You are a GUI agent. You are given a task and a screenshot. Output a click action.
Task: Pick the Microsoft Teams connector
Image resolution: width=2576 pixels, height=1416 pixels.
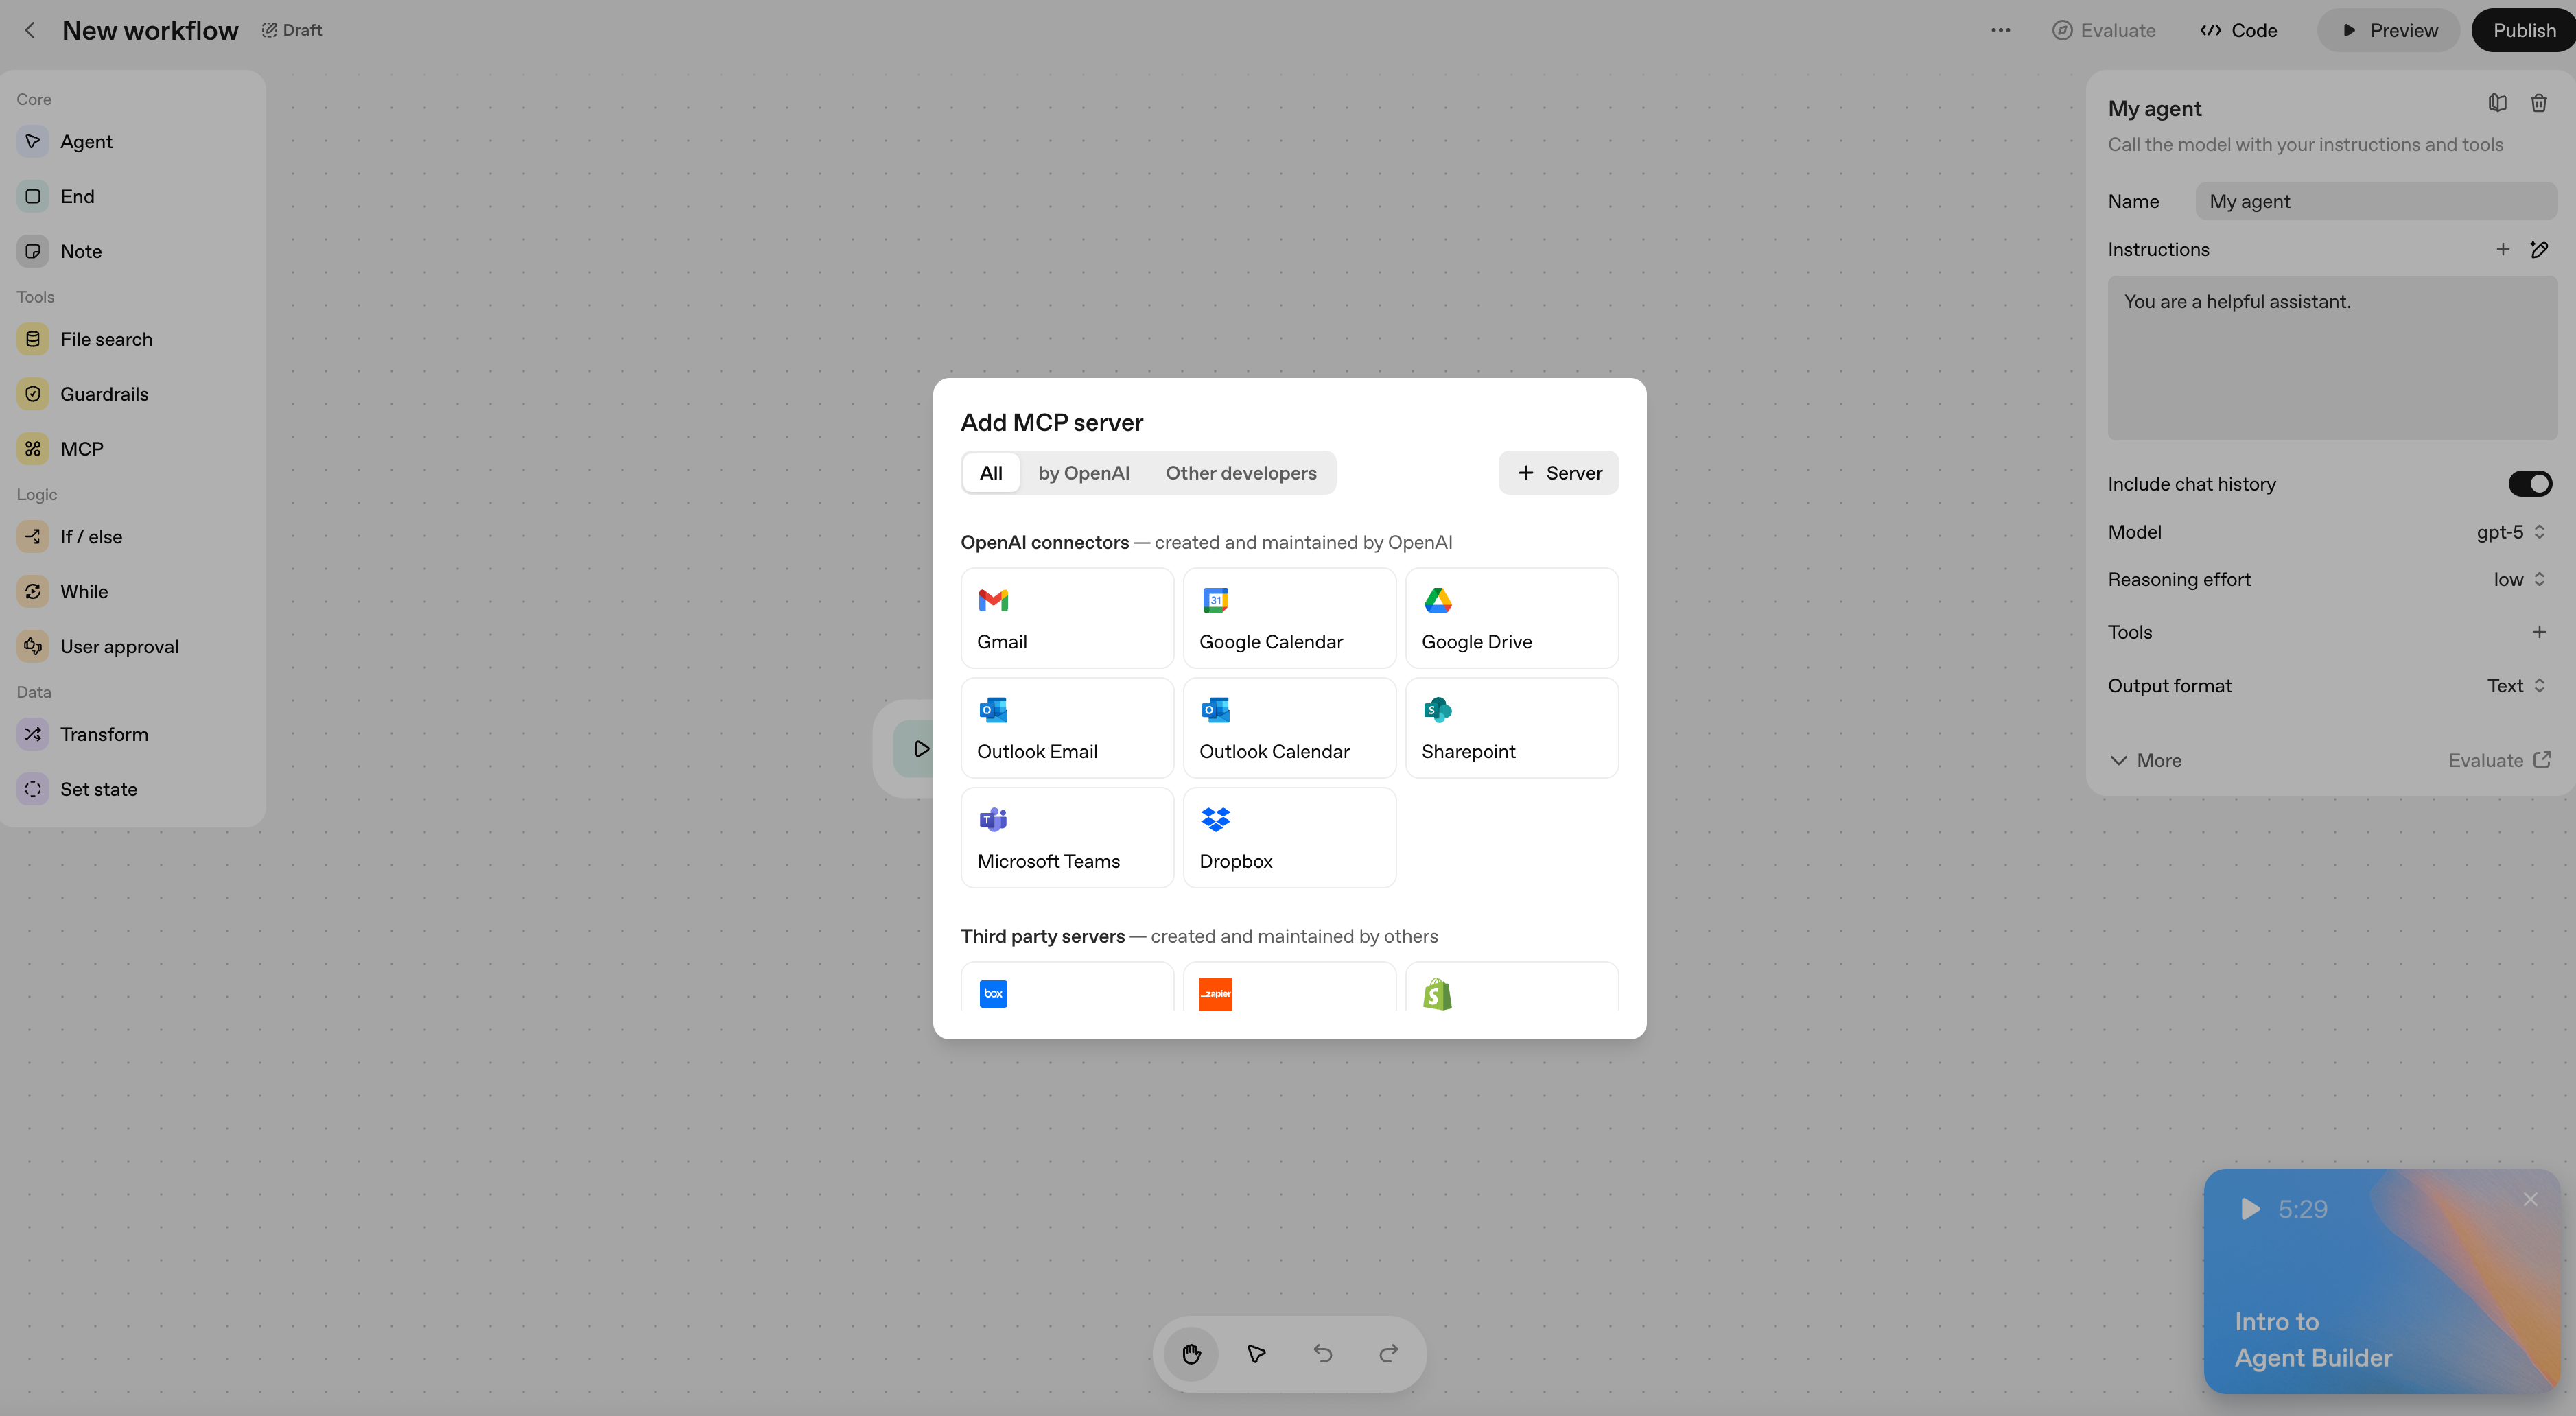pos(1066,837)
